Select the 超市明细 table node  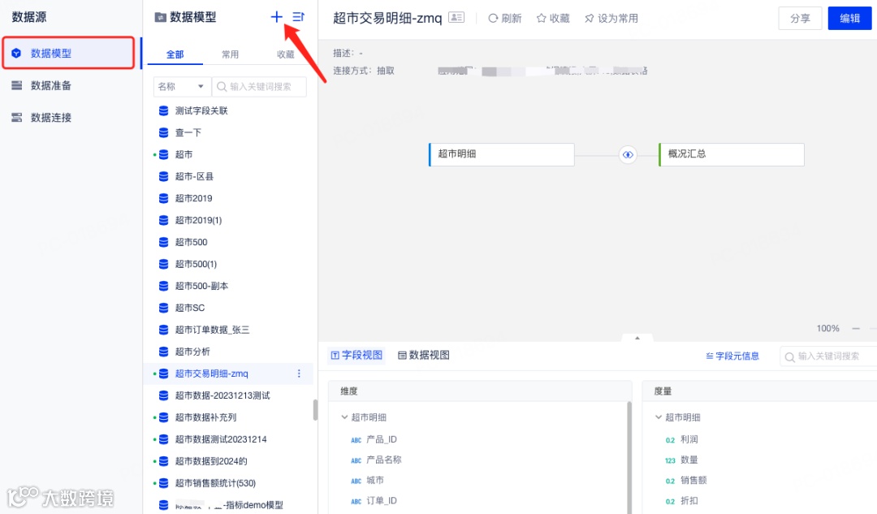[x=501, y=154]
